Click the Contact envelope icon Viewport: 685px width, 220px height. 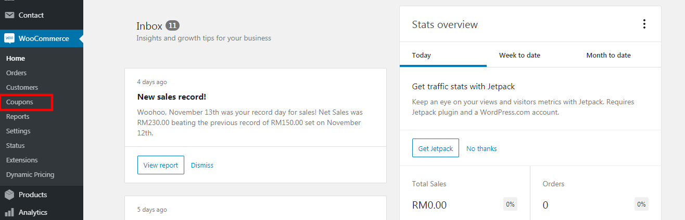(x=9, y=15)
